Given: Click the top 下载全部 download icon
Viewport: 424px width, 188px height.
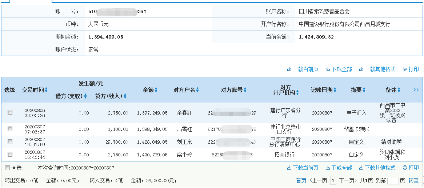Looking at the screenshot, I should (328, 69).
